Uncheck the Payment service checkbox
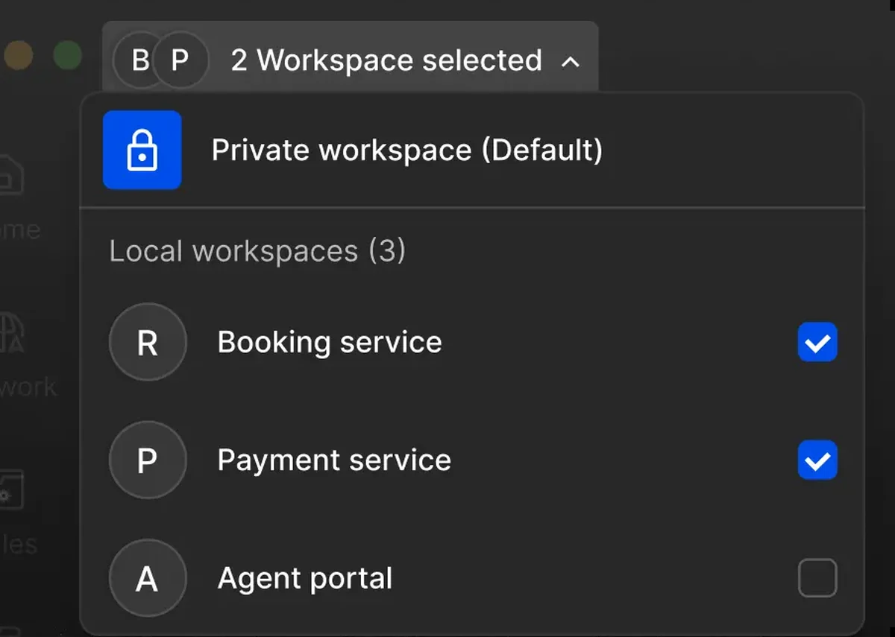This screenshot has height=637, width=895. click(x=817, y=460)
